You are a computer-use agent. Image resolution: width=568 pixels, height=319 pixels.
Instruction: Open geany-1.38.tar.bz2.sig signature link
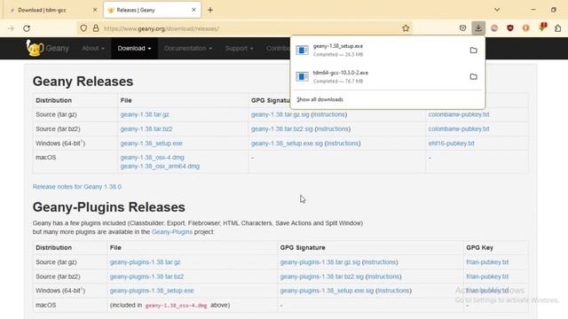pos(282,129)
